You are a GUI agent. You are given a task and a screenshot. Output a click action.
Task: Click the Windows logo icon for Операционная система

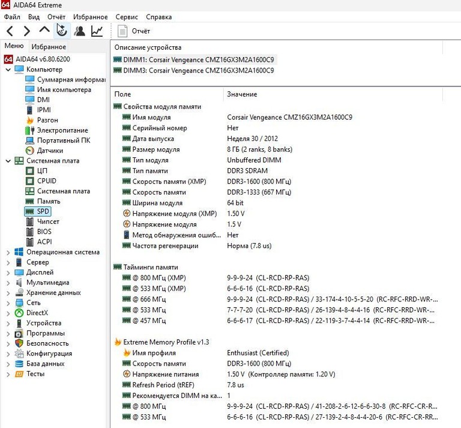(19, 252)
